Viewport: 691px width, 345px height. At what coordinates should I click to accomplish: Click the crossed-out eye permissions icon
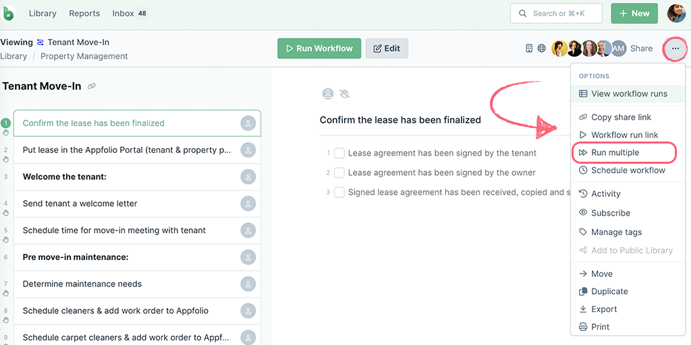pos(345,94)
